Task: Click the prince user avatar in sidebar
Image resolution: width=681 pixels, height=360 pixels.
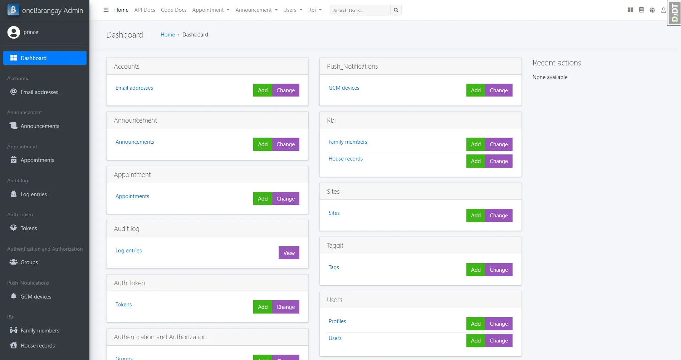Action: [14, 32]
